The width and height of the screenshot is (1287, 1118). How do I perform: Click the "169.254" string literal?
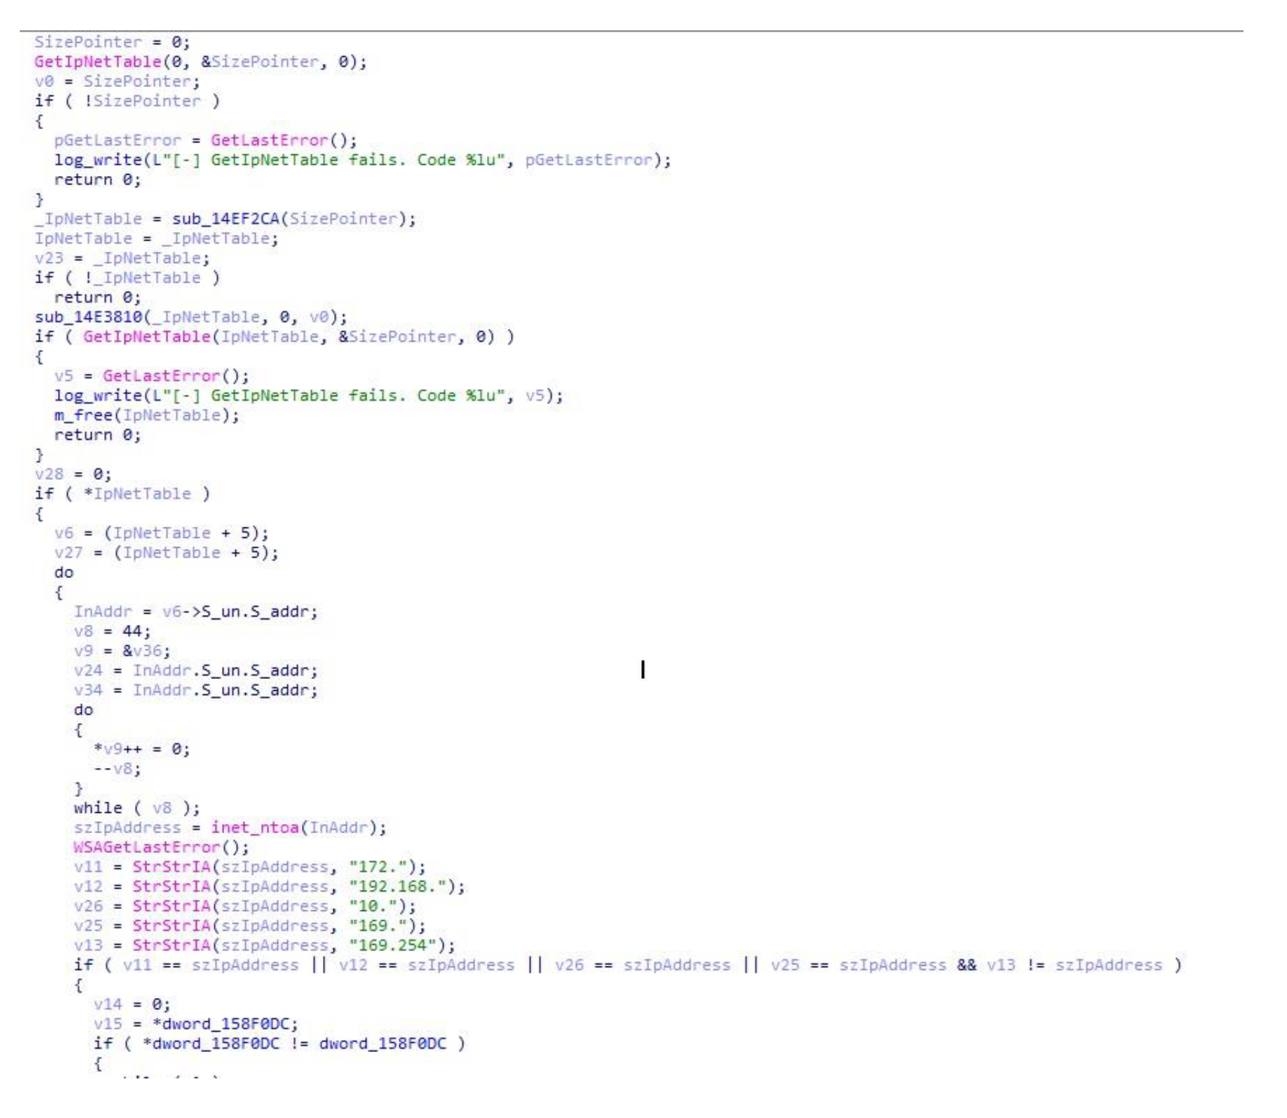(393, 946)
